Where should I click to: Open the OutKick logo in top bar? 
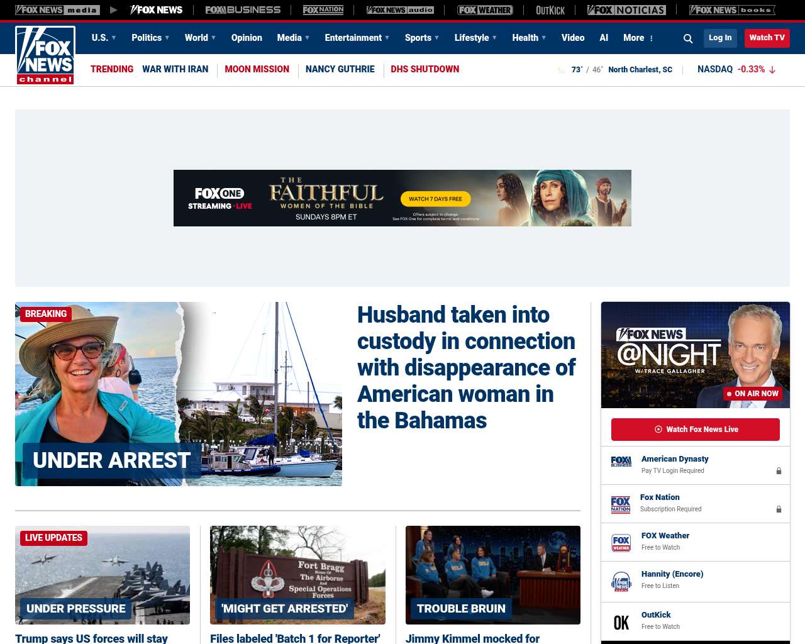point(550,10)
